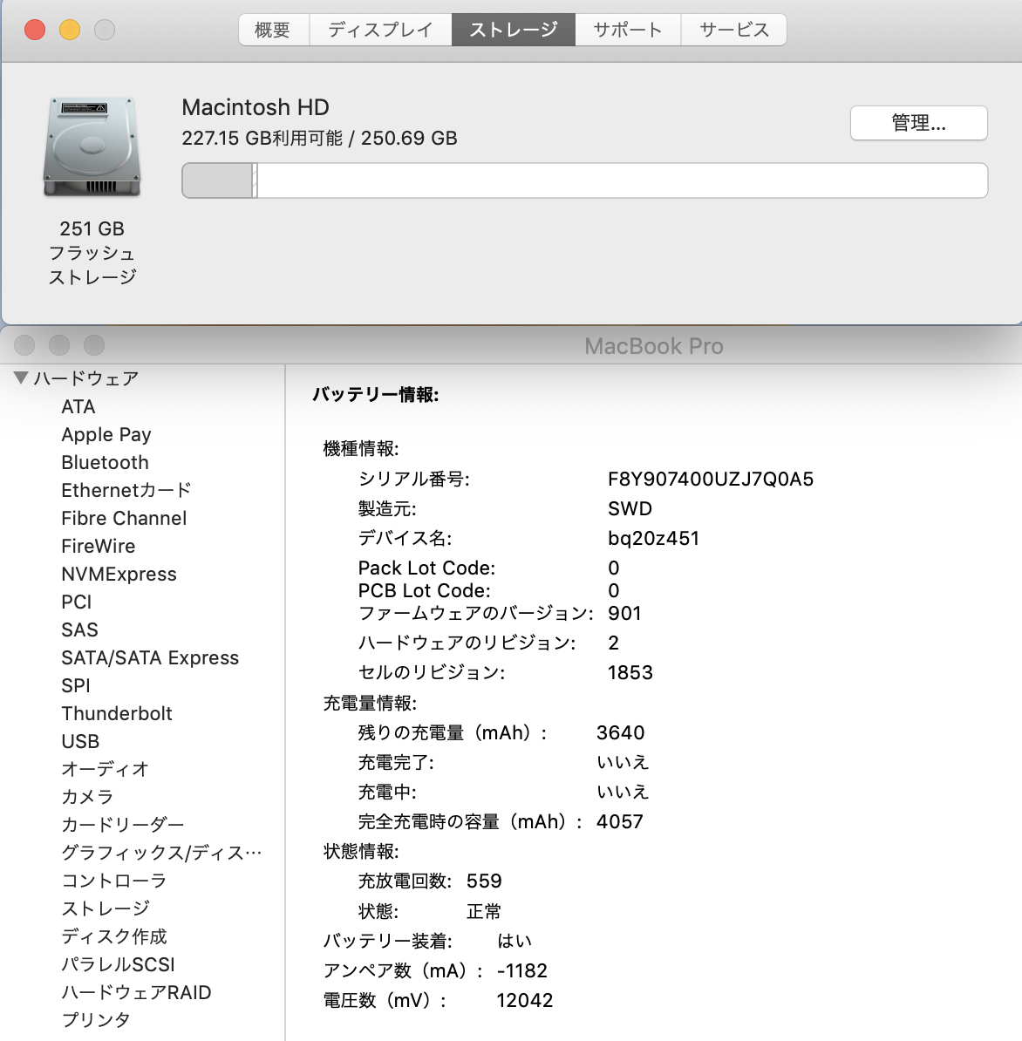Select カードリーダー in the sidebar
This screenshot has width=1022, height=1041.
point(123,825)
